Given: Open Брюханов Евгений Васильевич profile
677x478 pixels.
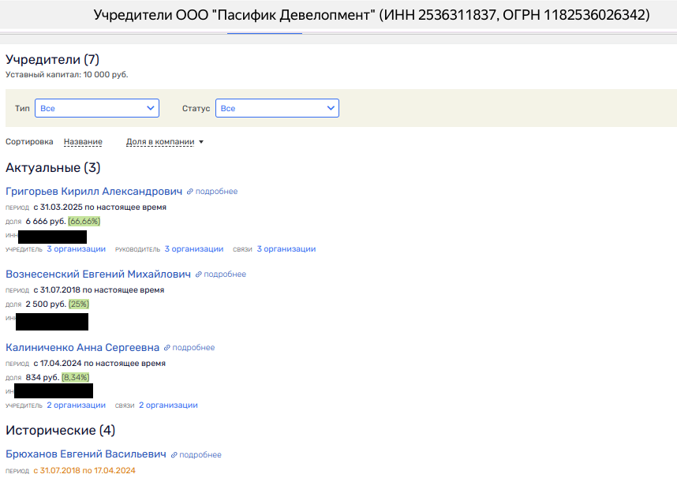Looking at the screenshot, I should click(86, 454).
